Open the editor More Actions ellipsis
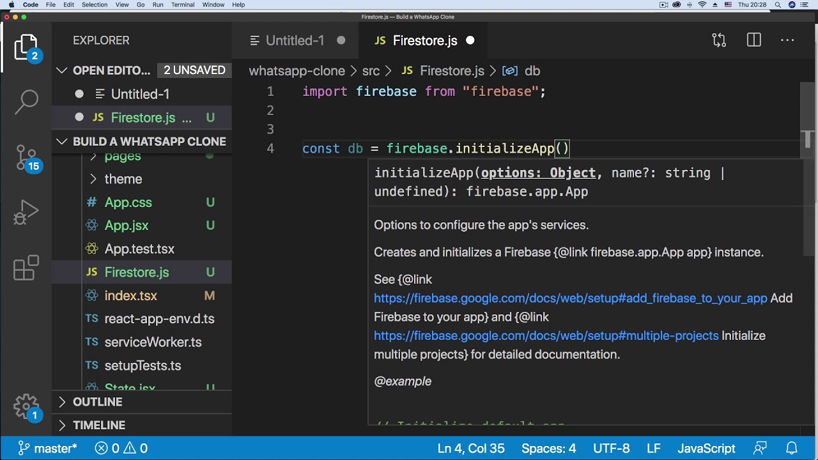 [787, 40]
